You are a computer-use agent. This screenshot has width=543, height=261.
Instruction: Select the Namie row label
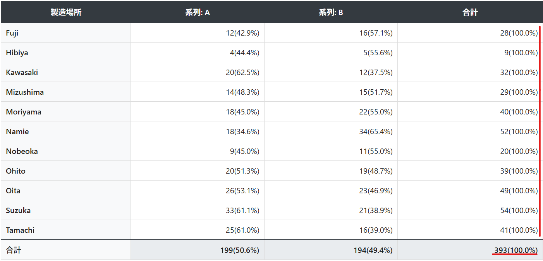17,131
